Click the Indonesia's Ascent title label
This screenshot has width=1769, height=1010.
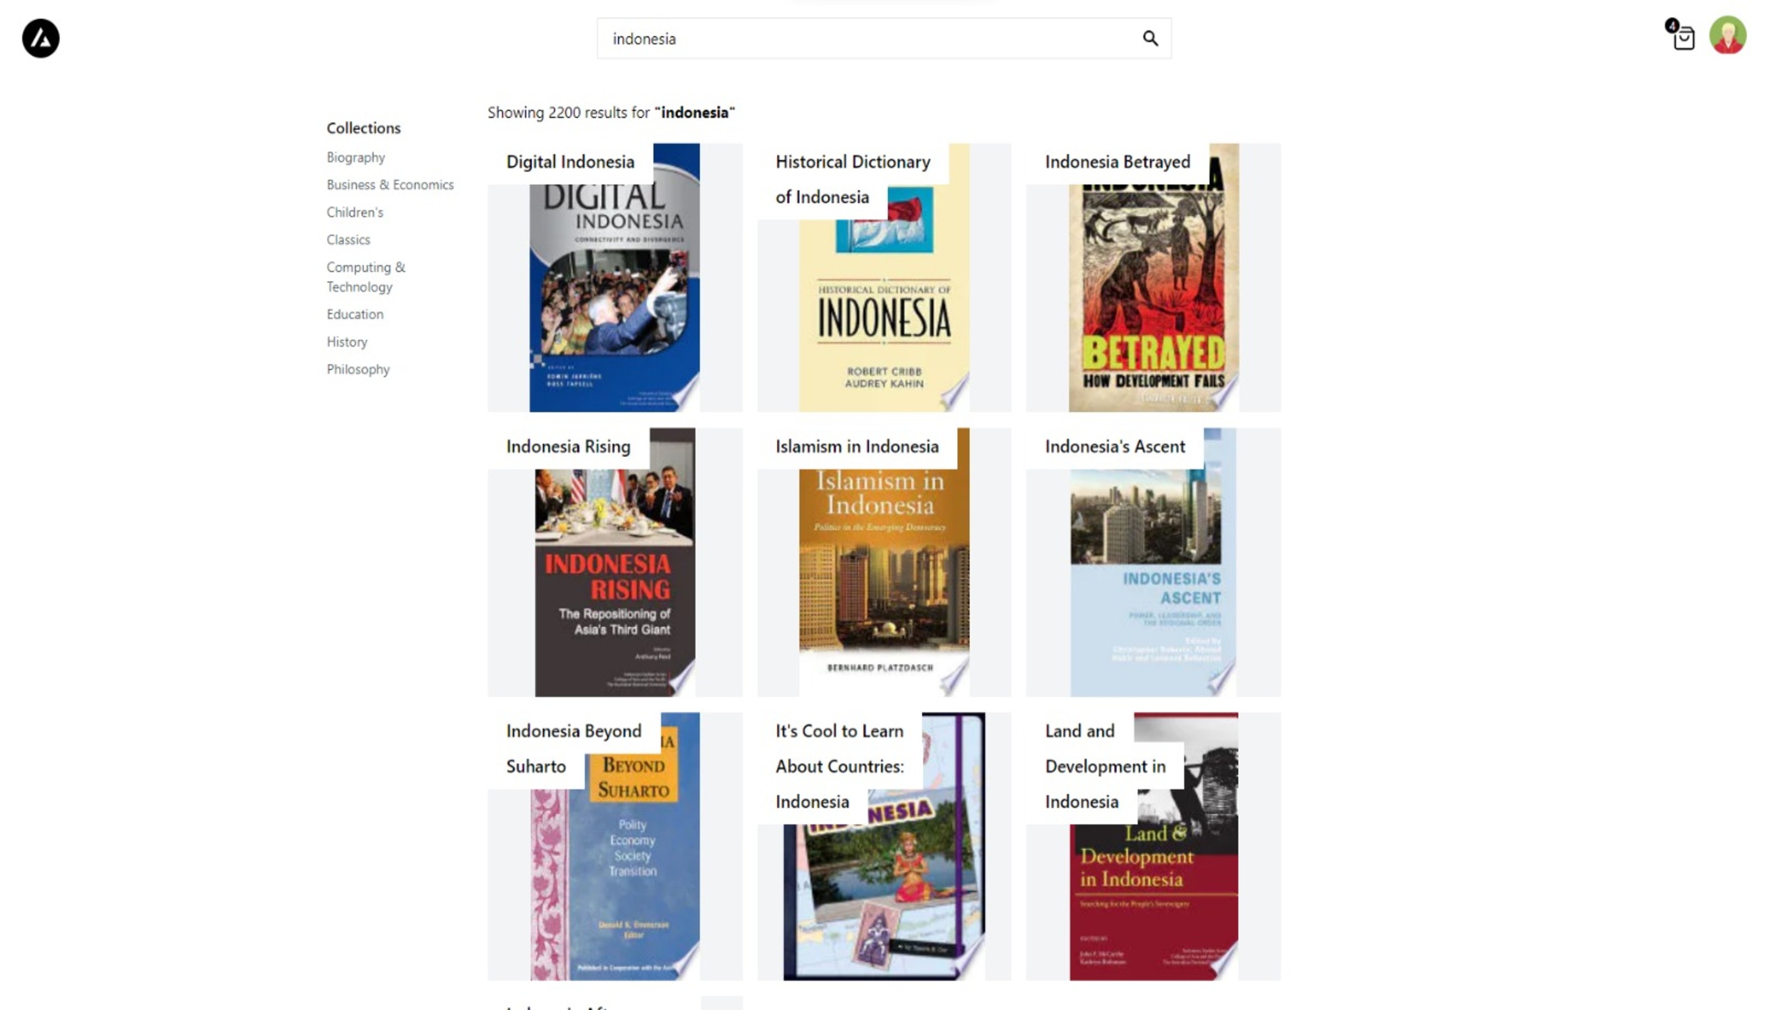(x=1114, y=446)
